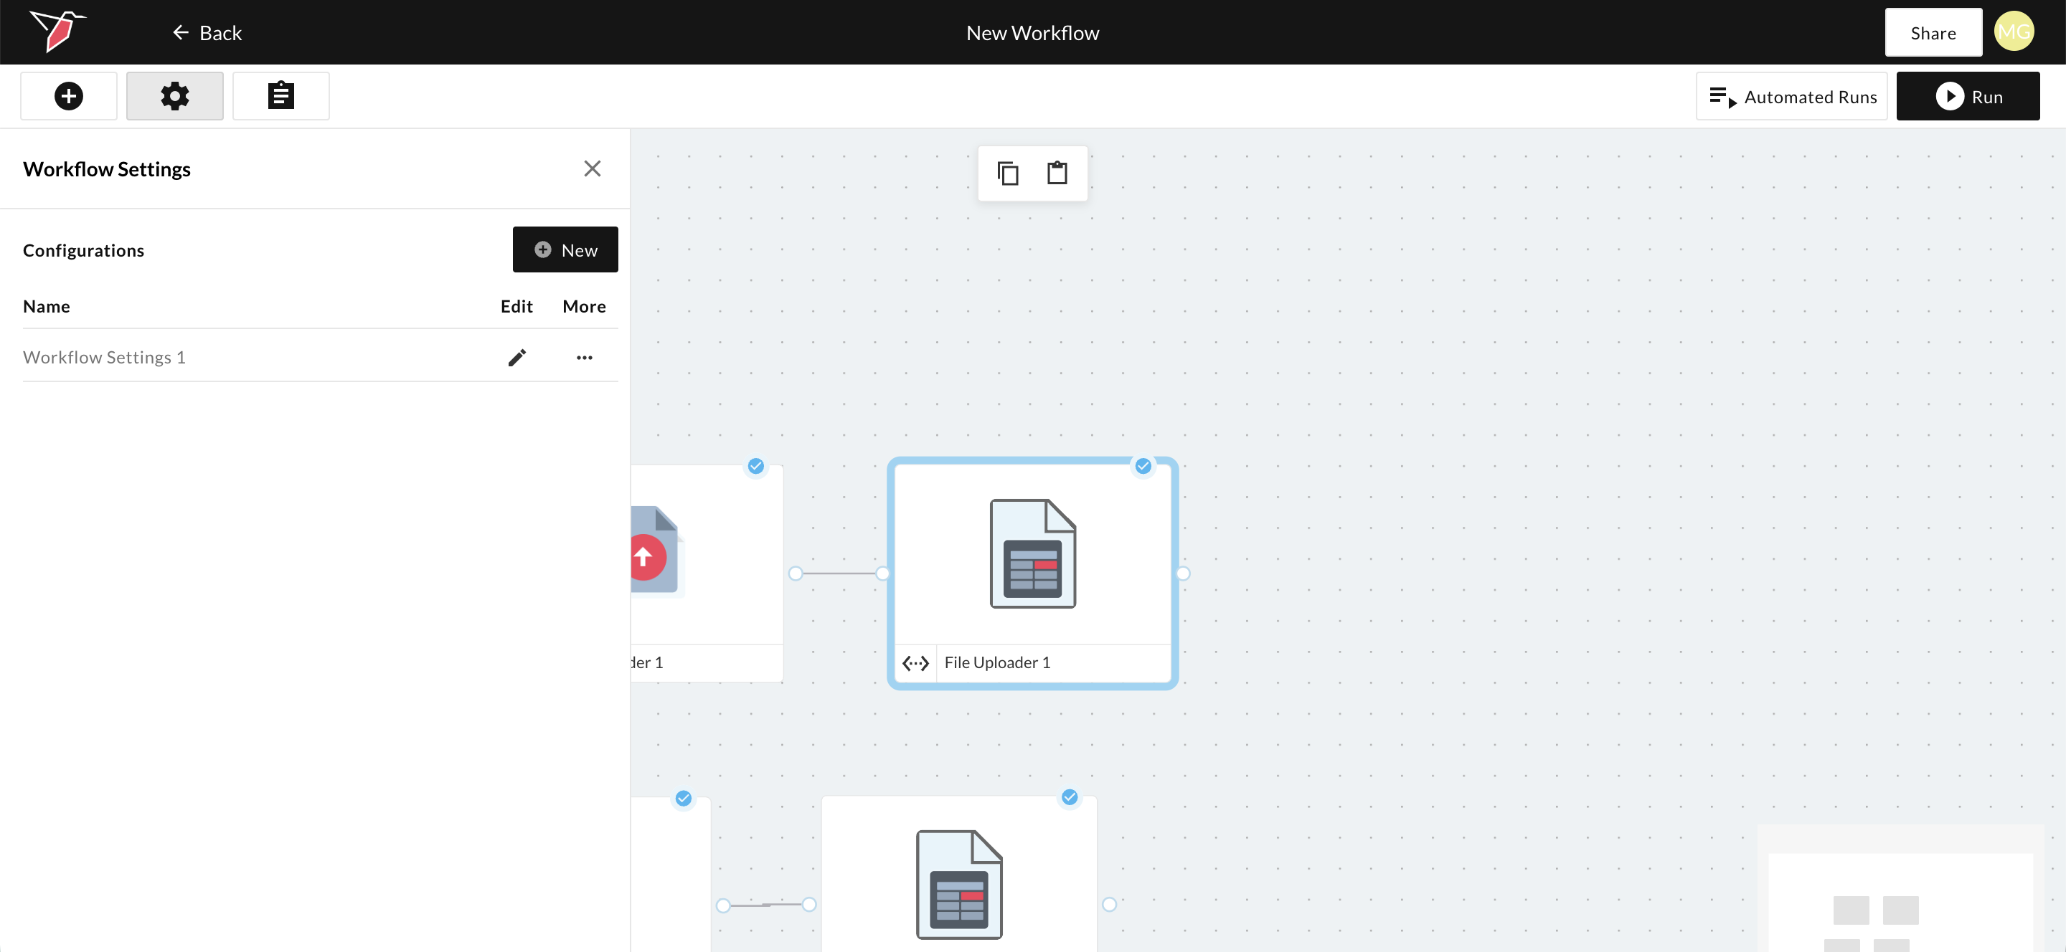Image resolution: width=2066 pixels, height=952 pixels.
Task: Open workflow settings gear tab
Action: 174,96
